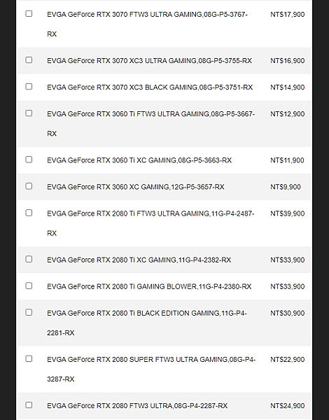Click the NT$39,900 price entry
The image size is (329, 420).
[x=287, y=213]
